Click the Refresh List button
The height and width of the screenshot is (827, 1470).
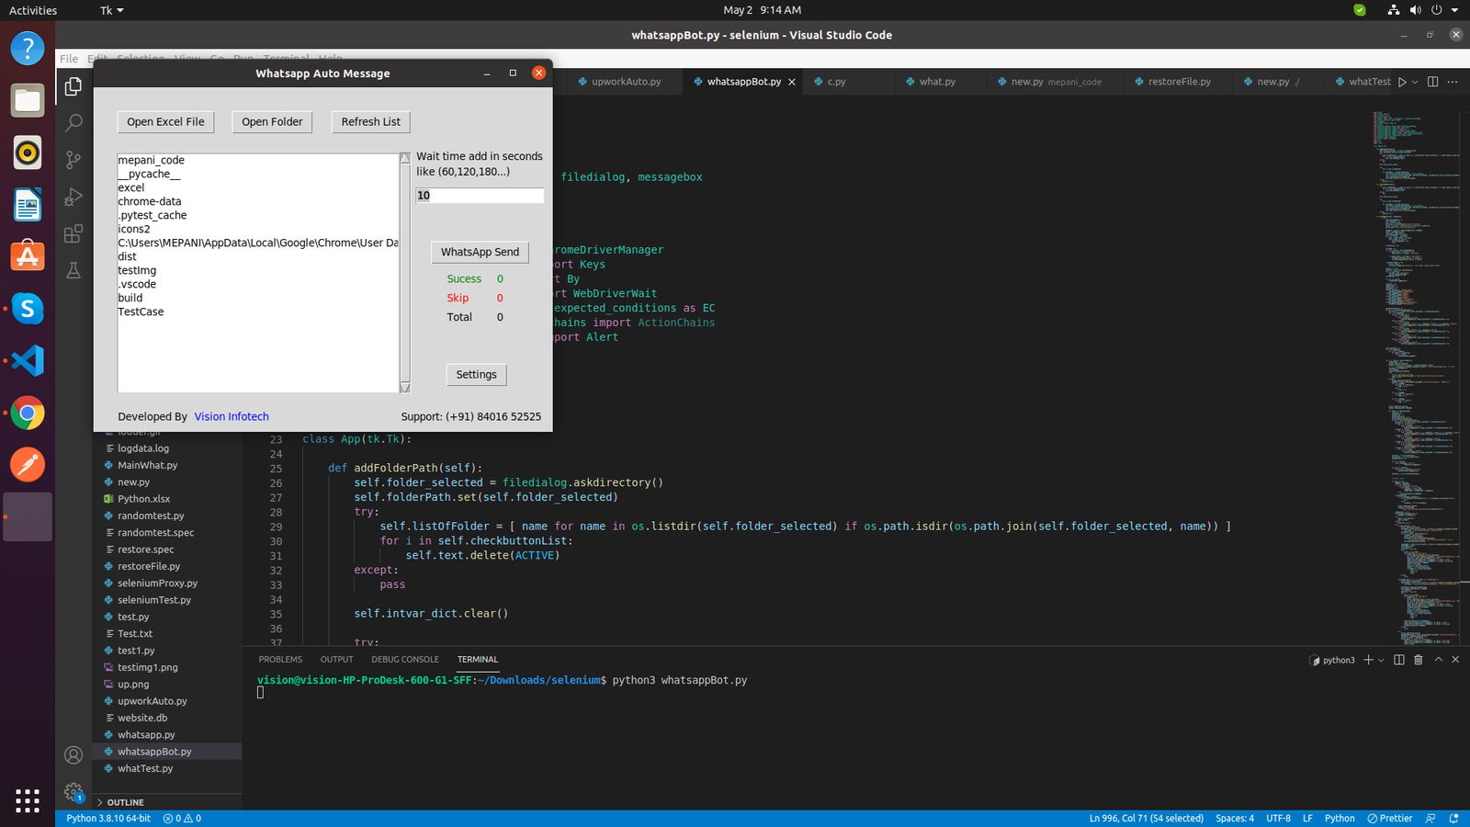point(370,122)
